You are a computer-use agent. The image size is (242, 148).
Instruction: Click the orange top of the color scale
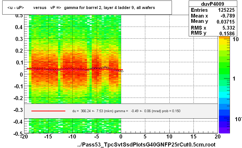pos(224,37)
